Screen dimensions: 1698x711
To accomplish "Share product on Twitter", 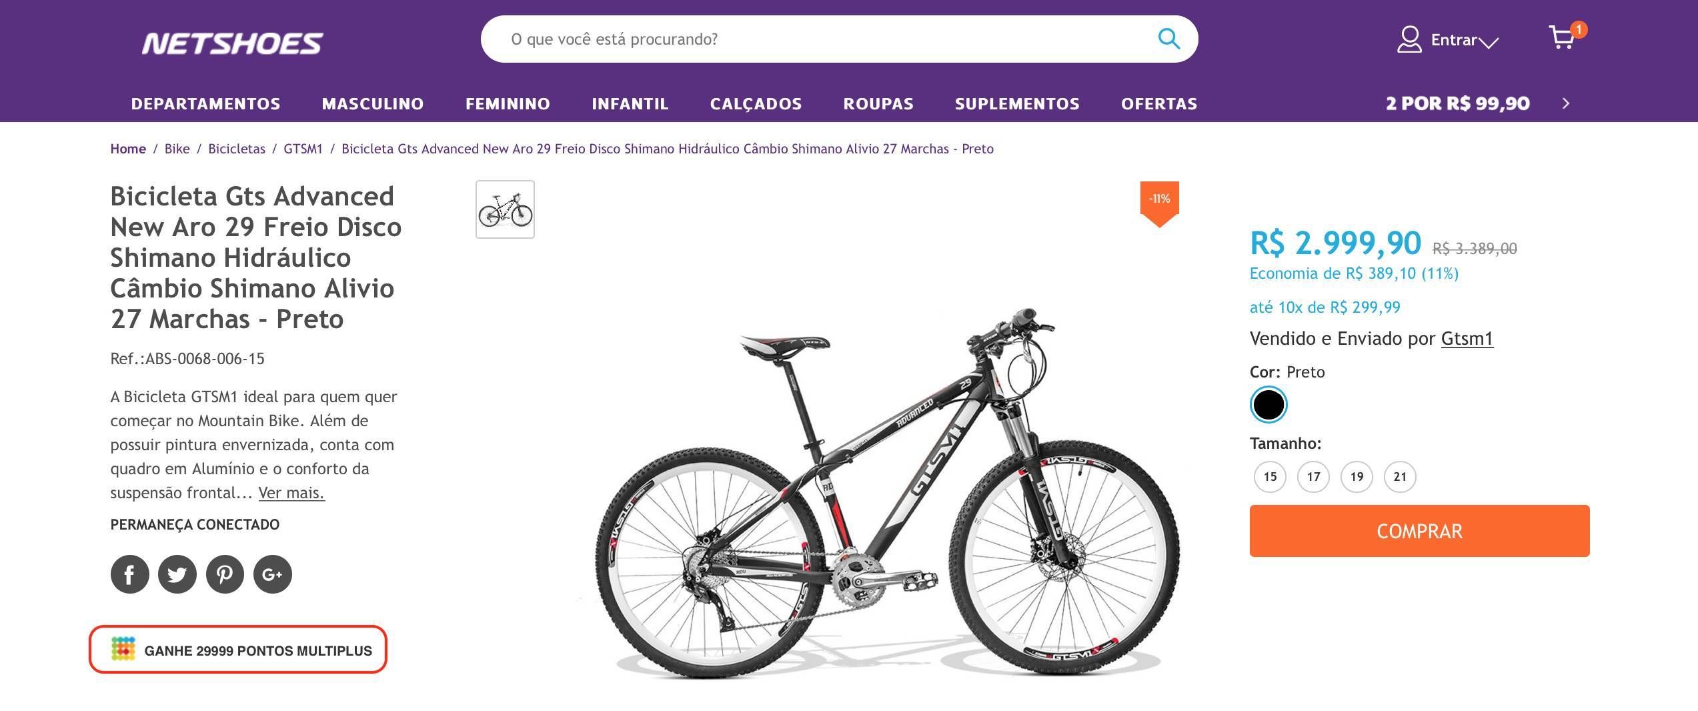I will point(177,574).
